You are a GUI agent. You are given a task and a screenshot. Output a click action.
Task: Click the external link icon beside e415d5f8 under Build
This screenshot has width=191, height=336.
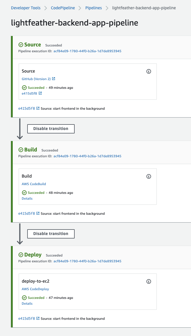click(x=37, y=213)
